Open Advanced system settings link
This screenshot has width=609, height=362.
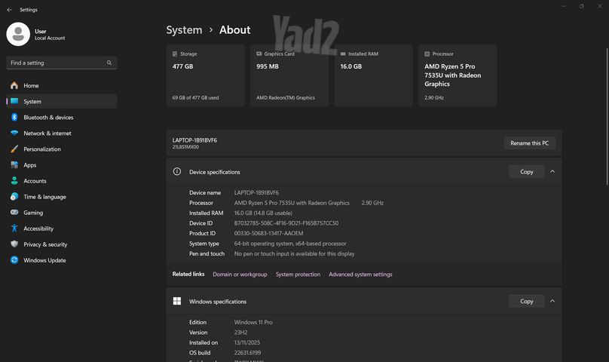point(360,274)
